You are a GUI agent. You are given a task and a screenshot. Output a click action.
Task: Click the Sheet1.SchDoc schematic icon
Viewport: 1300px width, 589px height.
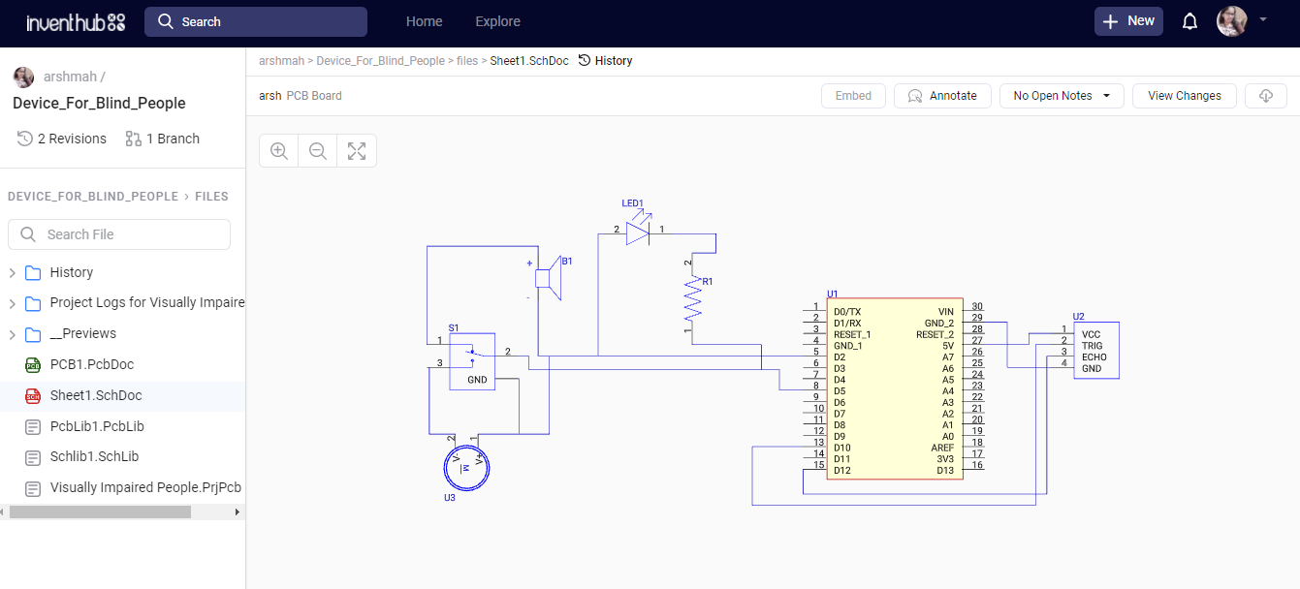pyautogui.click(x=32, y=395)
